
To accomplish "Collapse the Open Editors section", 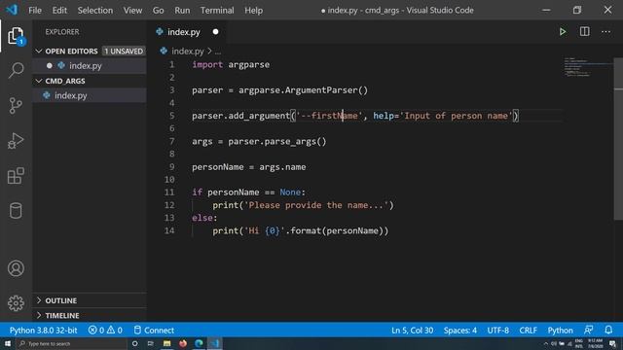I will click(39, 51).
